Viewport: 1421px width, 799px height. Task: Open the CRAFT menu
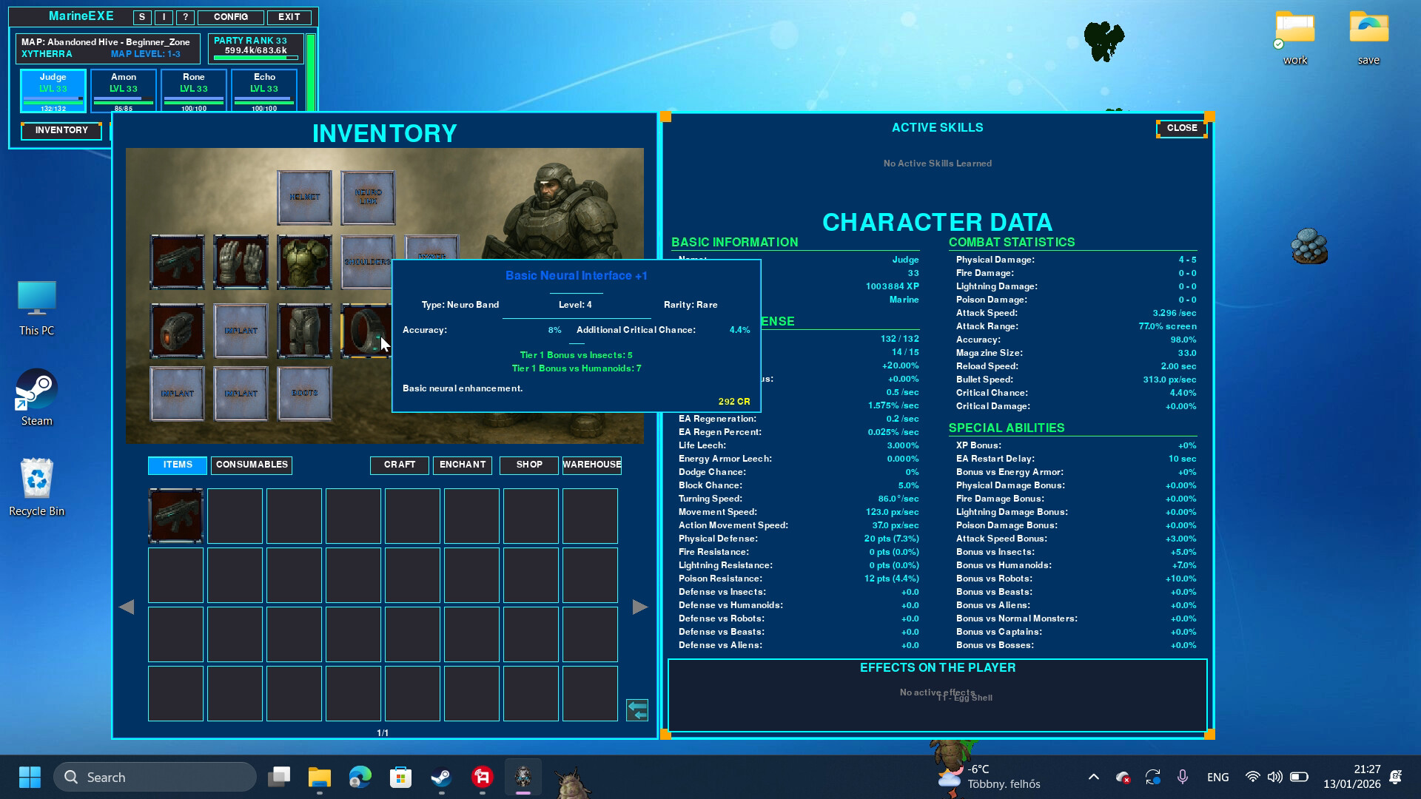[x=399, y=465]
